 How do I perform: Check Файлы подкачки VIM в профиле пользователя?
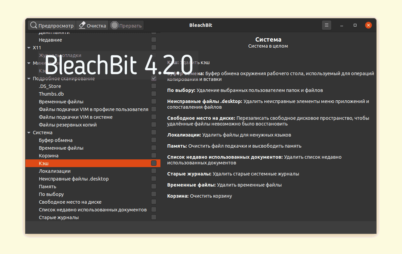point(154,109)
